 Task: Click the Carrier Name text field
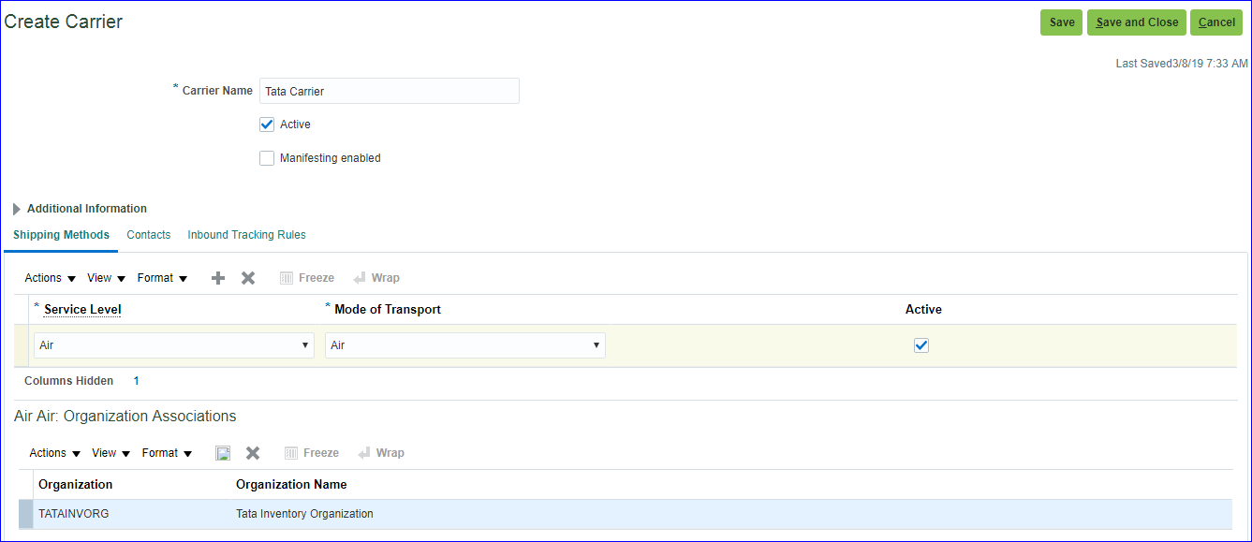[x=389, y=91]
